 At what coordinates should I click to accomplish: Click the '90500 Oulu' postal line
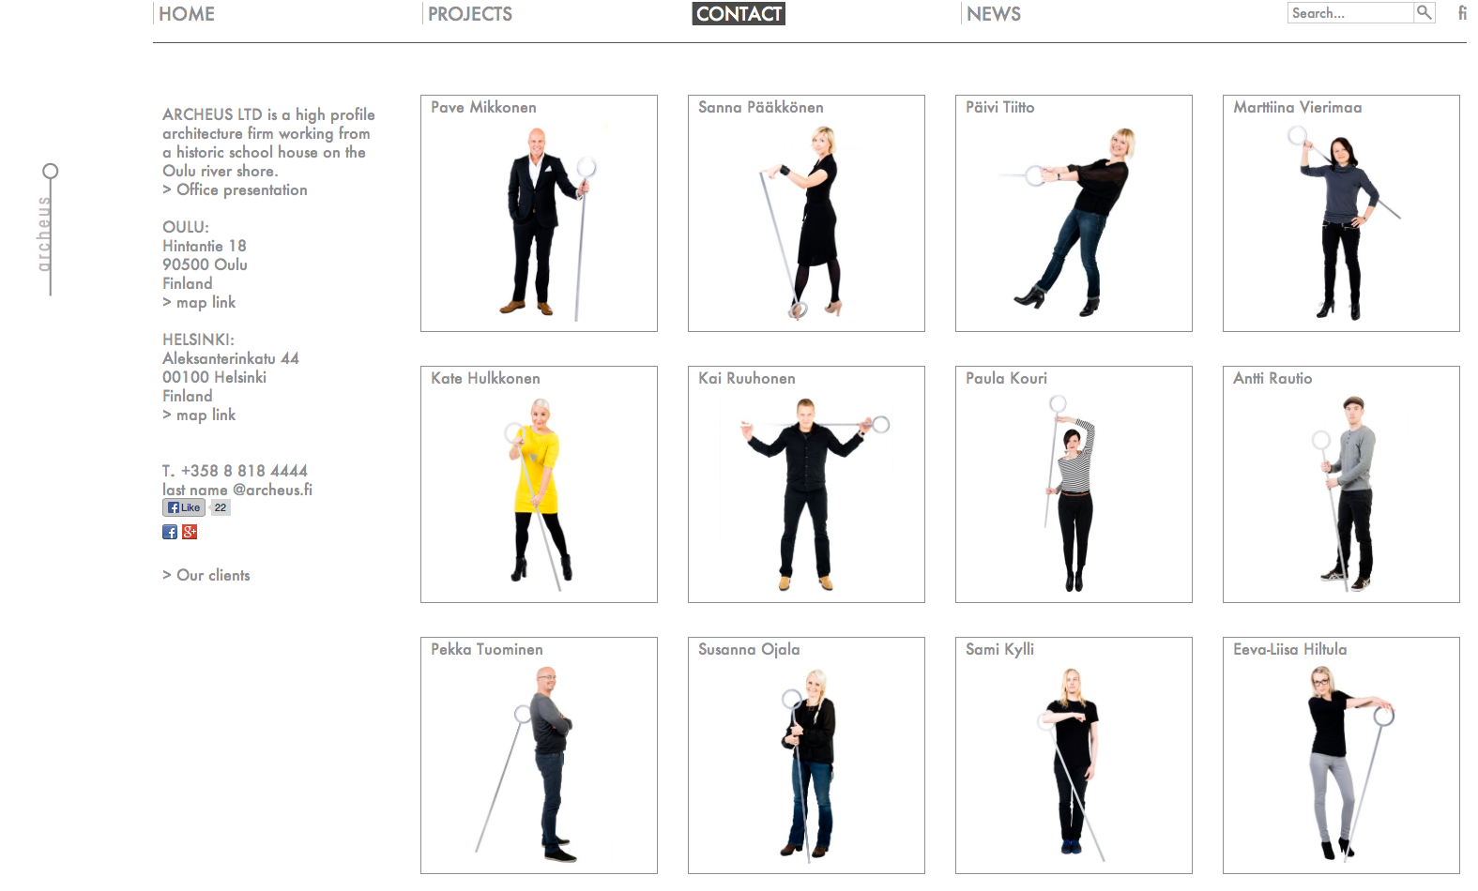(x=205, y=264)
